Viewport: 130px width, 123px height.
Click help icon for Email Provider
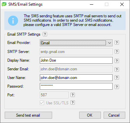coord(117,43)
